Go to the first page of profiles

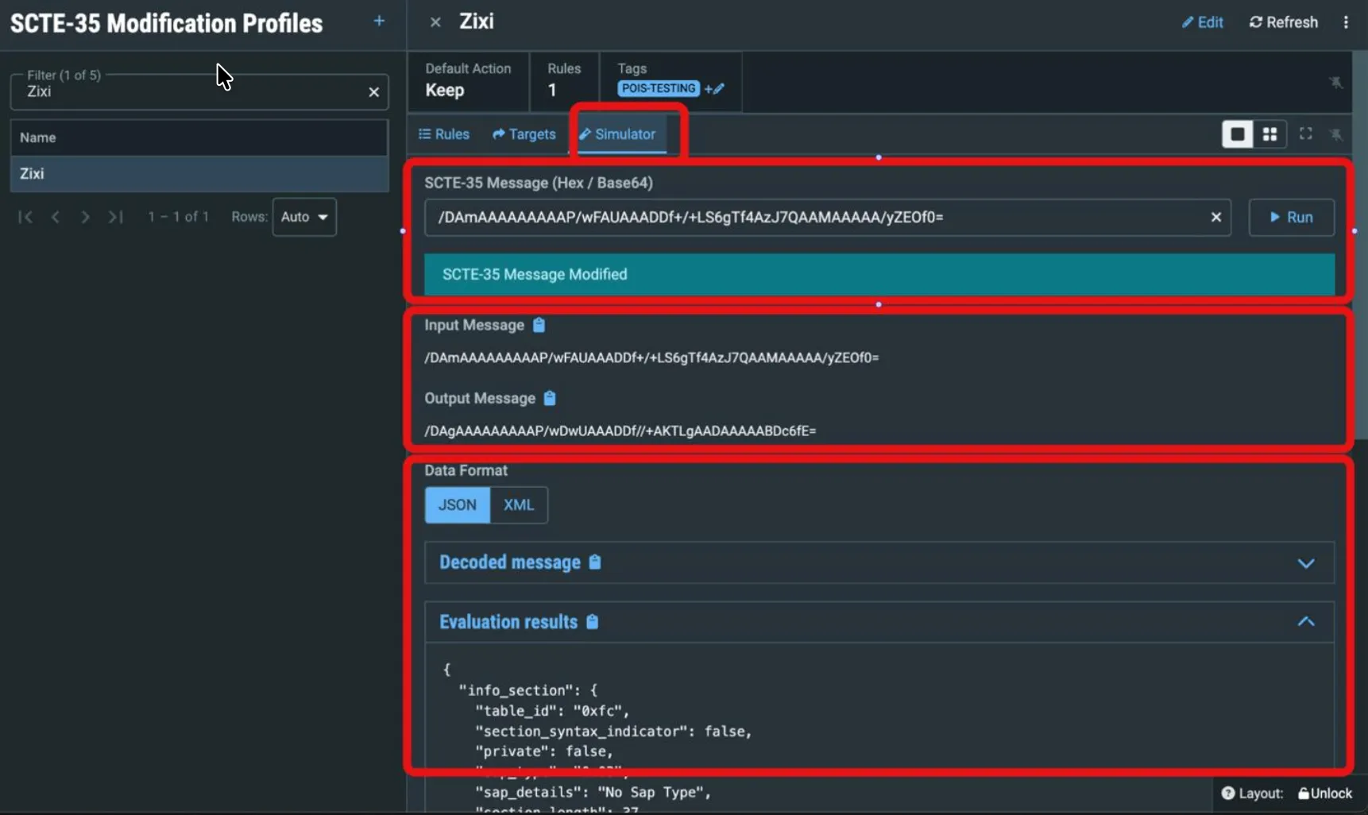25,217
